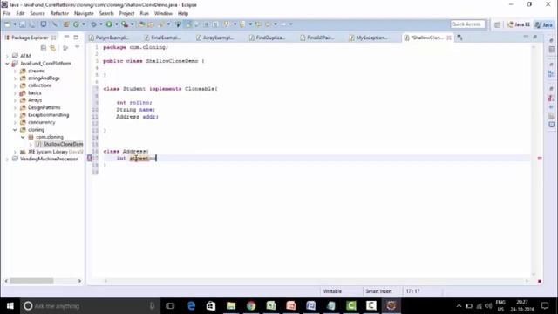Open the Refactor menu
This screenshot has width=558, height=314.
[x=59, y=14]
